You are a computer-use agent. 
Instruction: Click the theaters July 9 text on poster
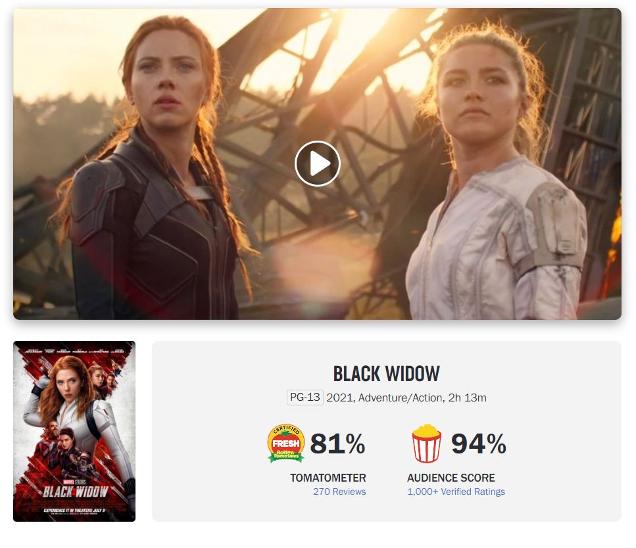tap(74, 510)
